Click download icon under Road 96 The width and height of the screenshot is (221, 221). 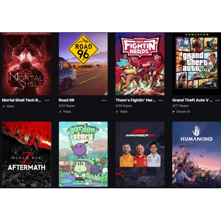point(60,112)
